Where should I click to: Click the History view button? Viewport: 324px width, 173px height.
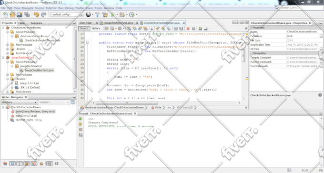pyautogui.click(x=96, y=28)
